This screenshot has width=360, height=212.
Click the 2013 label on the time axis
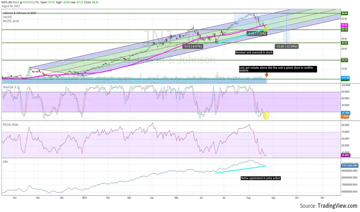(84, 198)
